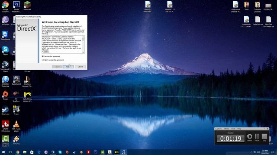Open the Tools menu in recorder
This screenshot has width=277, height=155.
coord(233,129)
